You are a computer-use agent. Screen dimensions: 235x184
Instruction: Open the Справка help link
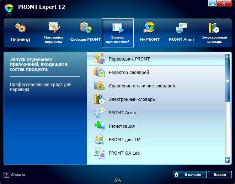tap(18, 174)
